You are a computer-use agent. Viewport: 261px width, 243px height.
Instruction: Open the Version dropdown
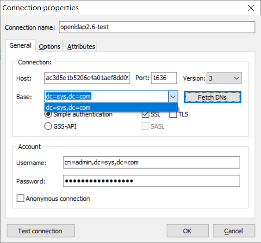pyautogui.click(x=224, y=78)
